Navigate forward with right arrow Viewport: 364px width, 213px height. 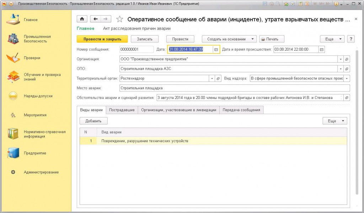click(106, 19)
